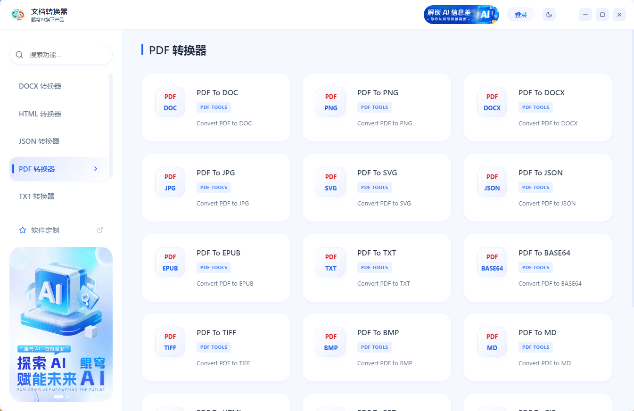Select the PDF To EPUB icon

[x=170, y=262]
